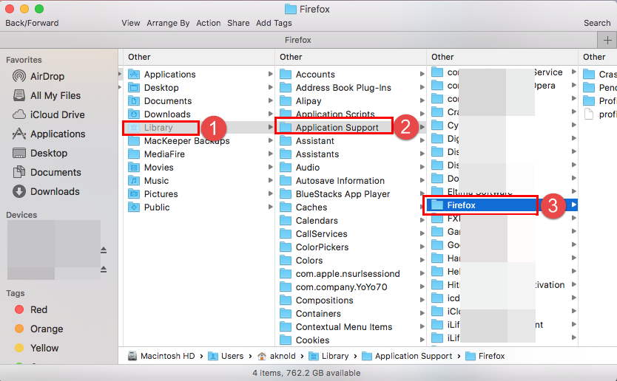Select the Autosave Information folder row
The image size is (617, 381).
[x=350, y=181]
